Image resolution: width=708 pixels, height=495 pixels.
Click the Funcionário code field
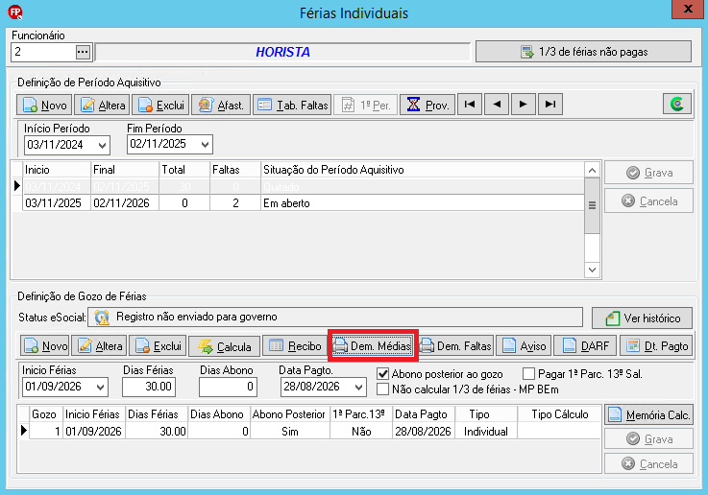point(44,52)
